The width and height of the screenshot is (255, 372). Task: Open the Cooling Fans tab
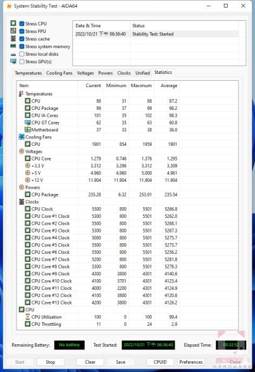(x=59, y=73)
